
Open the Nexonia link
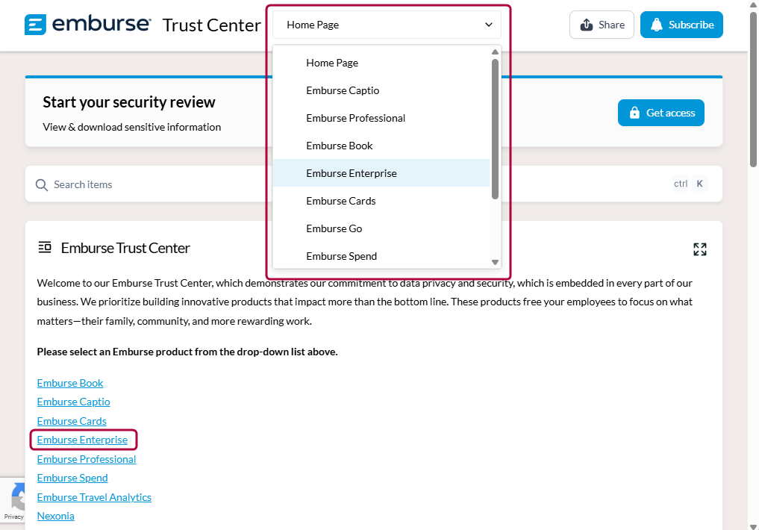56,516
